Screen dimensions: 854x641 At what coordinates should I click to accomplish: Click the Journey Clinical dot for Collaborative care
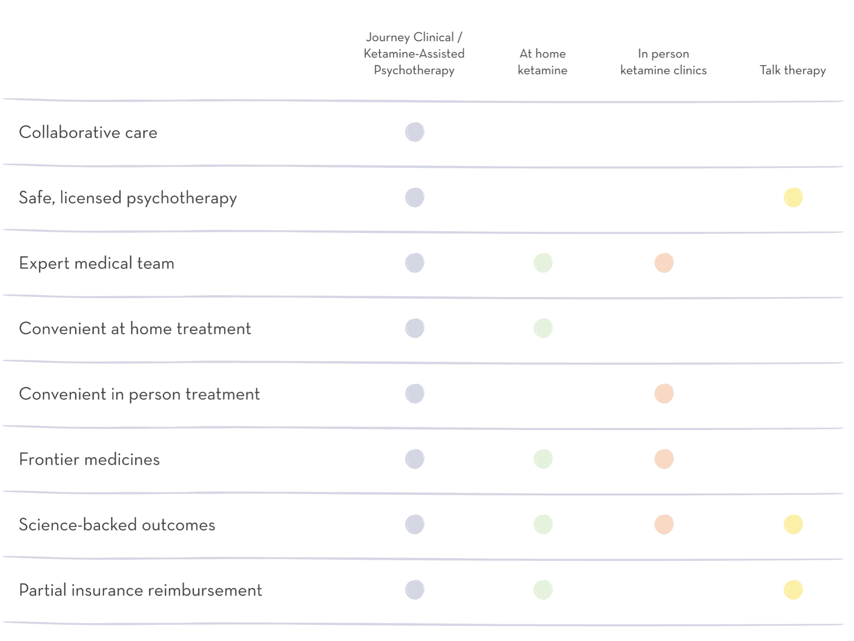(x=415, y=132)
